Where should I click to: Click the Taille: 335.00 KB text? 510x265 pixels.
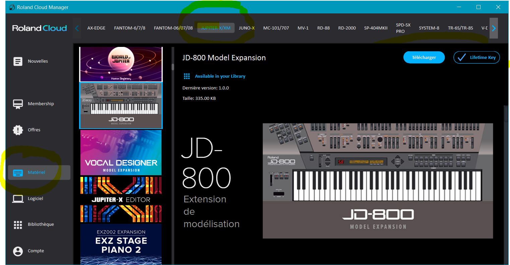point(199,98)
